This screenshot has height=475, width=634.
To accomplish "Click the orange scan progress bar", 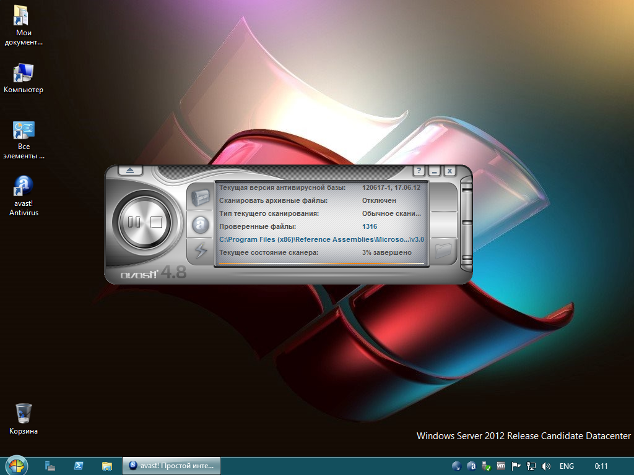I will coord(321,263).
